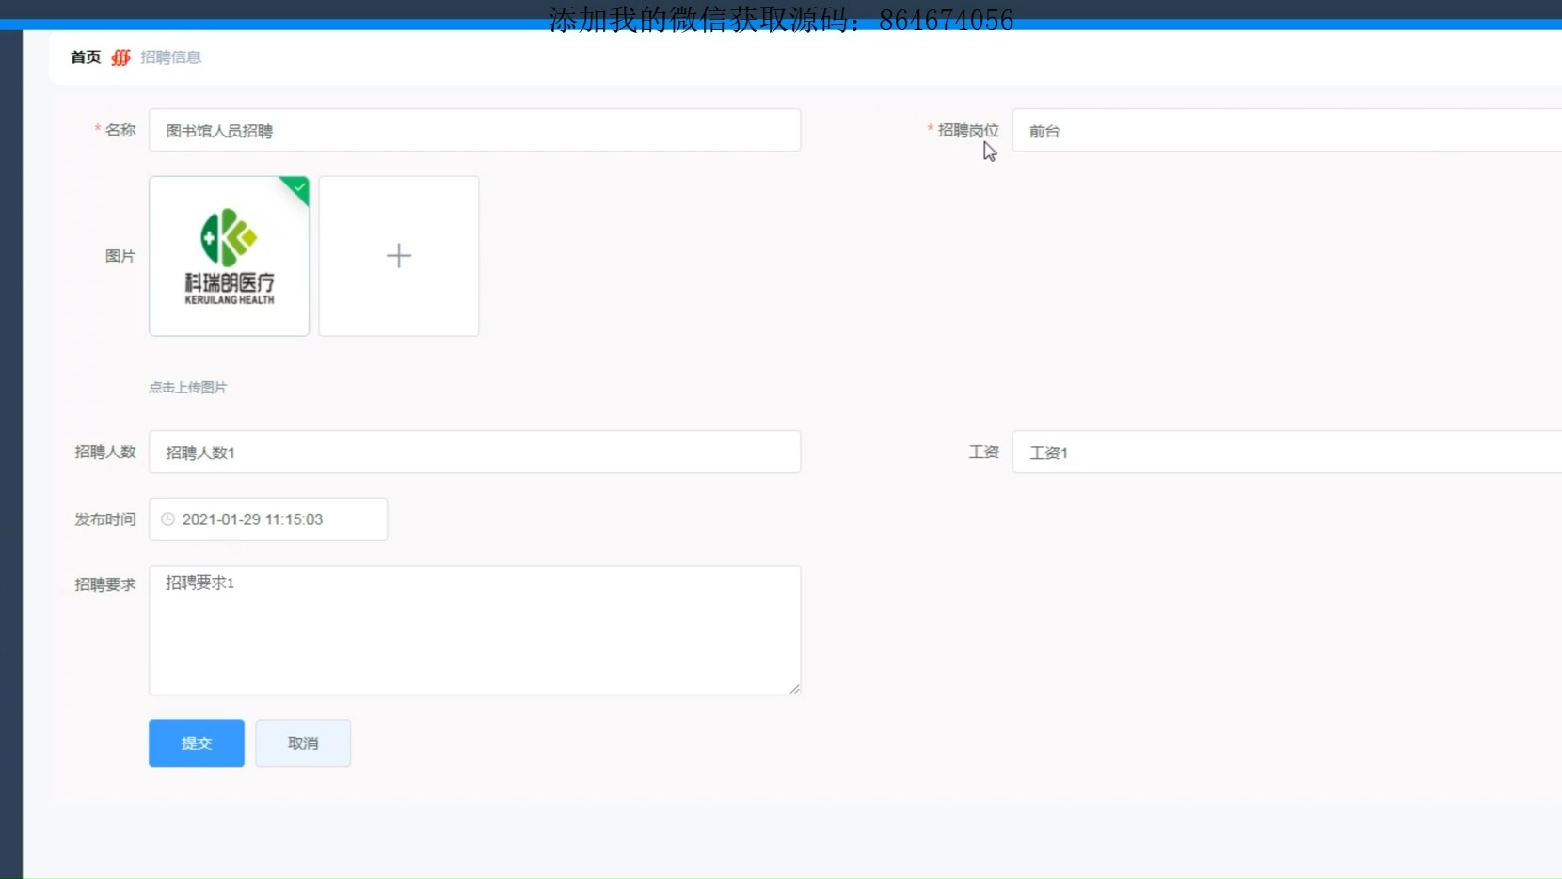Click the resize handle of 招聘要求 textarea
The width and height of the screenshot is (1562, 879).
795,689
